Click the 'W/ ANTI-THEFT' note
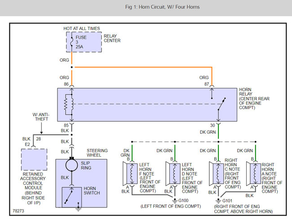The width and height of the screenshot is (292, 220). pyautogui.click(x=41, y=117)
